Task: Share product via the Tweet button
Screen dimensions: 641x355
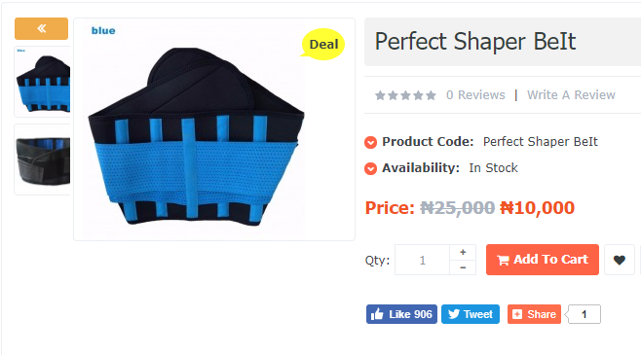Action: (471, 314)
